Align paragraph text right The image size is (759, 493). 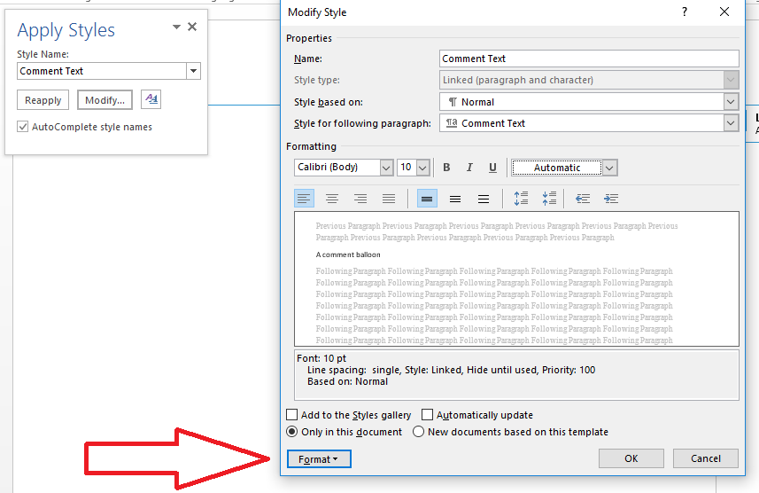point(360,199)
